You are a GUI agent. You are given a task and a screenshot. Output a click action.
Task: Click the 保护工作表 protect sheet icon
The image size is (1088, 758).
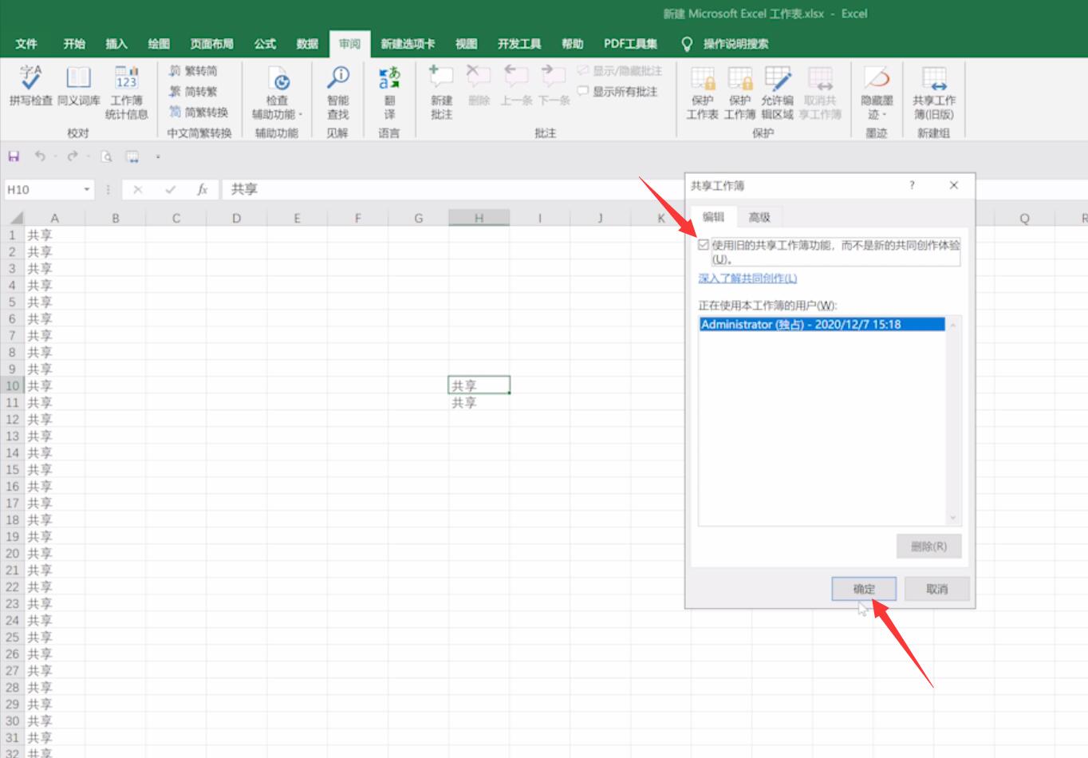tap(702, 92)
